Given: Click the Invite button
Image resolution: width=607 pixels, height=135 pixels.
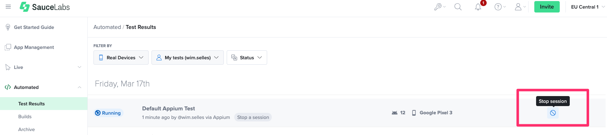Looking at the screenshot, I should click(547, 7).
